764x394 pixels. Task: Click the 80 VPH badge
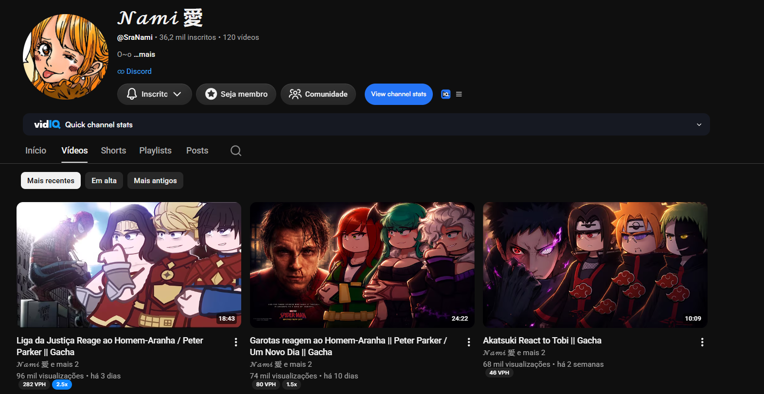(266, 385)
